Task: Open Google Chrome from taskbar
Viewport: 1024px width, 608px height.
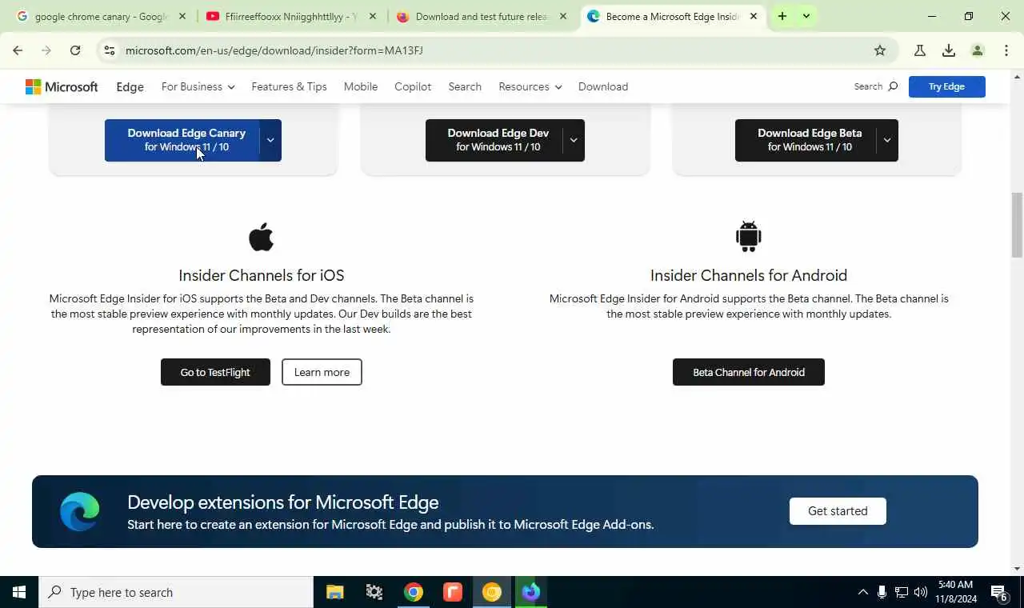Action: (x=413, y=592)
